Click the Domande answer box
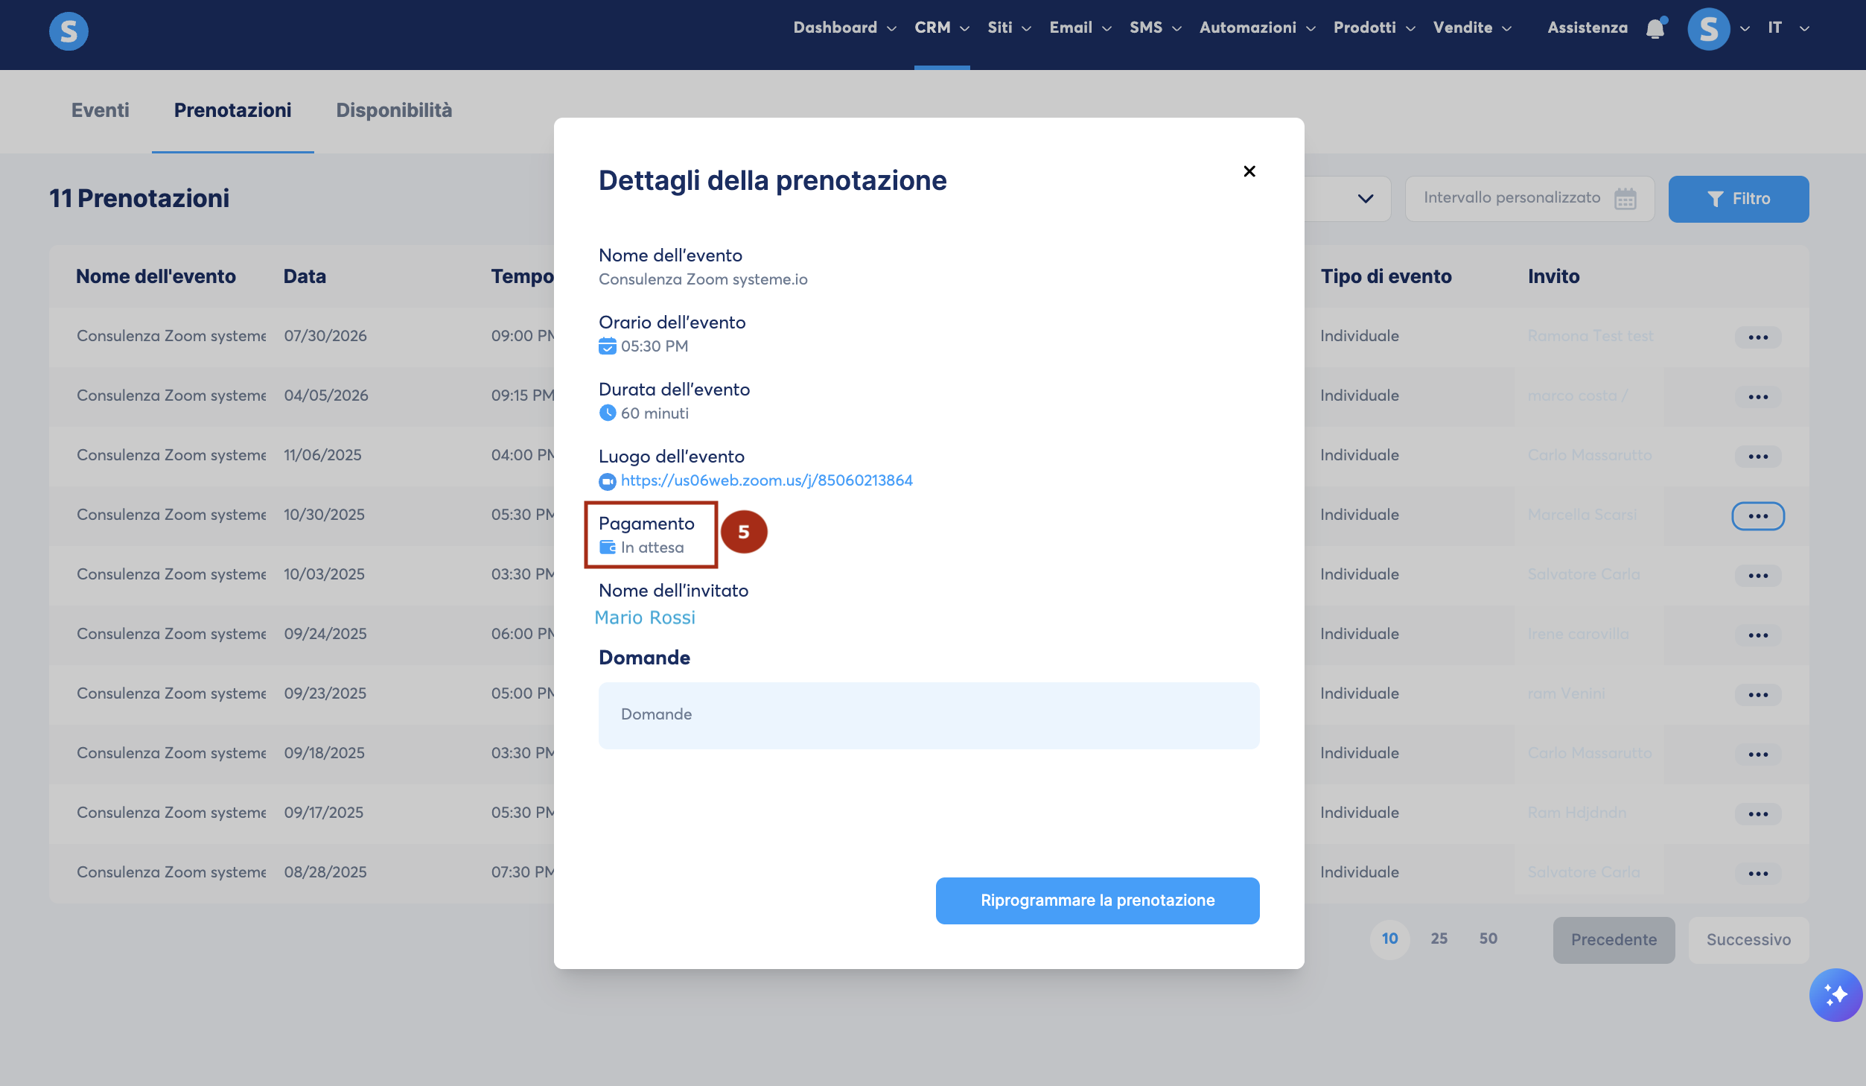1866x1086 pixels. click(929, 716)
